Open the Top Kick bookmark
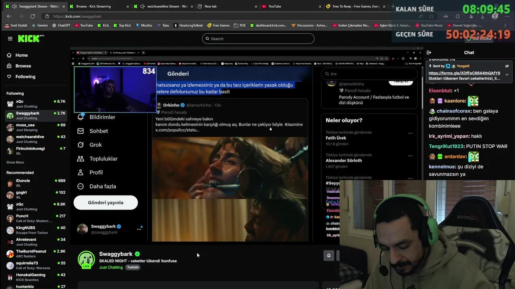Viewport: 515px width, 289px height. (122, 25)
